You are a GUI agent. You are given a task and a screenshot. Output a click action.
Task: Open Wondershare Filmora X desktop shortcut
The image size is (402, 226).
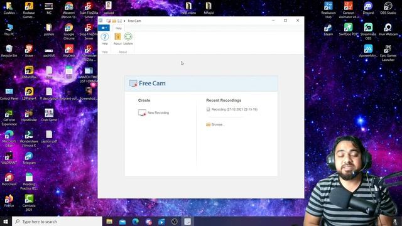tap(29, 139)
